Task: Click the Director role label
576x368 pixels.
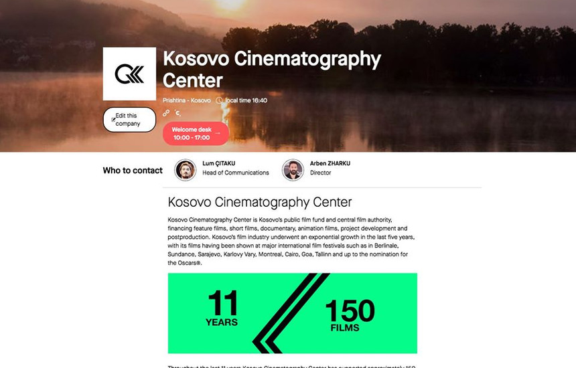Action: click(320, 173)
